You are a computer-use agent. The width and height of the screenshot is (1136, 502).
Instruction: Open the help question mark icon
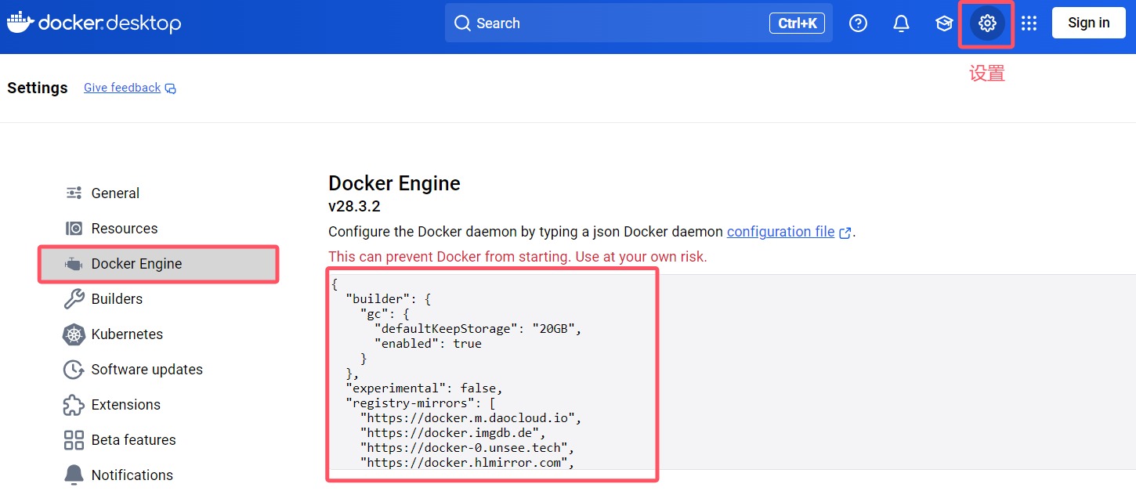click(859, 23)
